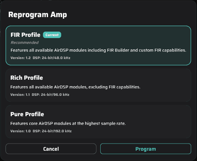Click the 'excluding FIR capabilities' description text
This screenshot has height=161, width=197.
point(114,87)
